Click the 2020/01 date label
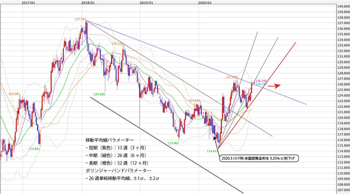Viewport: 350px width, 194px height. pyautogui.click(x=205, y=3)
